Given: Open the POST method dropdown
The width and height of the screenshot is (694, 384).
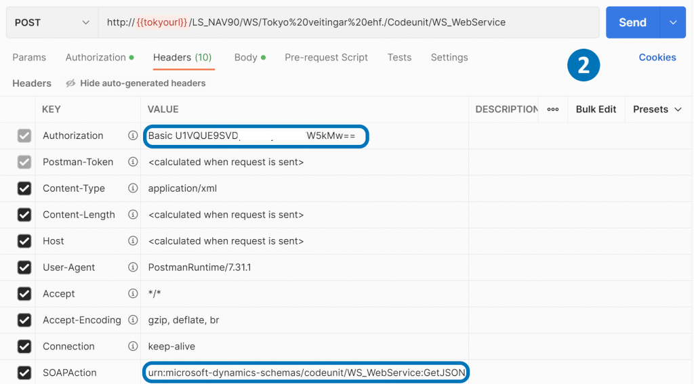Looking at the screenshot, I should click(x=52, y=22).
